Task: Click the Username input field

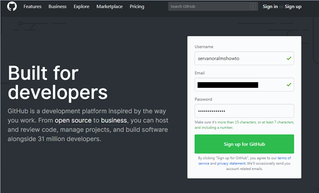Action: click(244, 58)
